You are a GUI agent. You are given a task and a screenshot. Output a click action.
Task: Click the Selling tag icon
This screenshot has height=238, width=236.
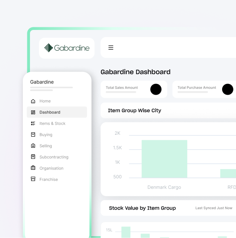click(x=33, y=146)
